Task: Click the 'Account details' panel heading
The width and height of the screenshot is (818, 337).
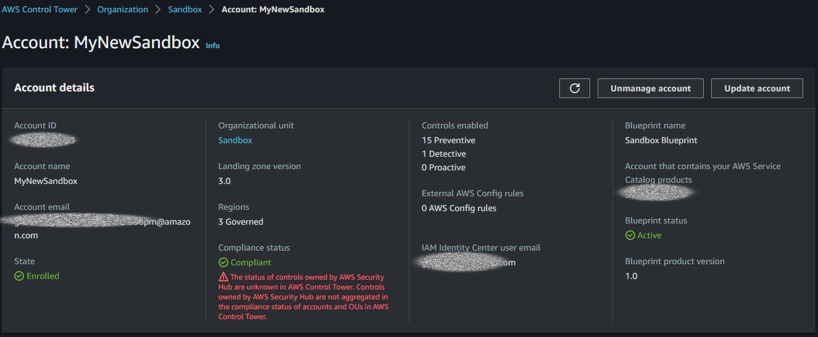Action: [x=54, y=88]
